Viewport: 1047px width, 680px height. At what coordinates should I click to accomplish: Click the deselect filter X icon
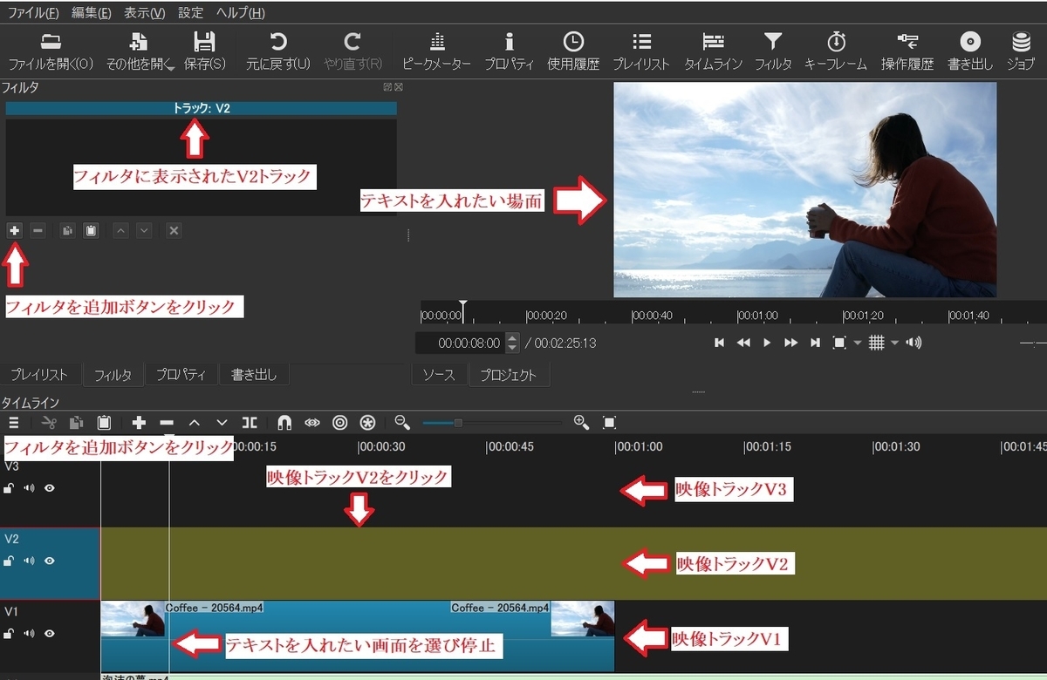[174, 230]
